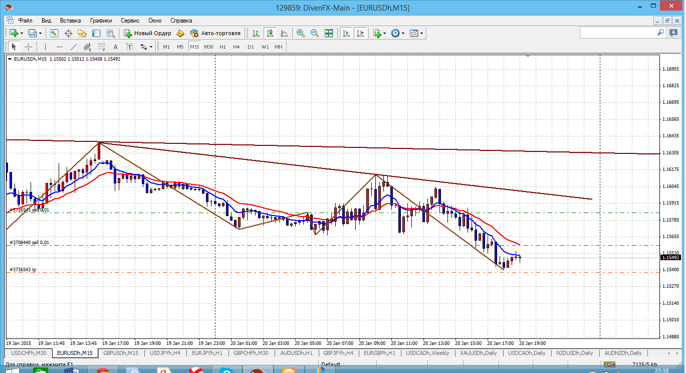Click the Zoom Out magnifier icon
The height and width of the screenshot is (373, 686).
tap(315, 33)
